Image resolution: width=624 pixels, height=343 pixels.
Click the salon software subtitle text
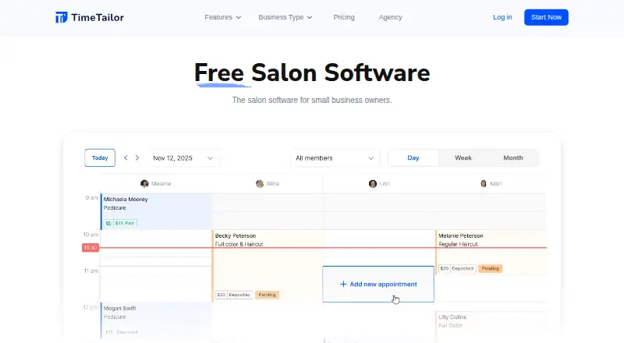[x=312, y=100]
